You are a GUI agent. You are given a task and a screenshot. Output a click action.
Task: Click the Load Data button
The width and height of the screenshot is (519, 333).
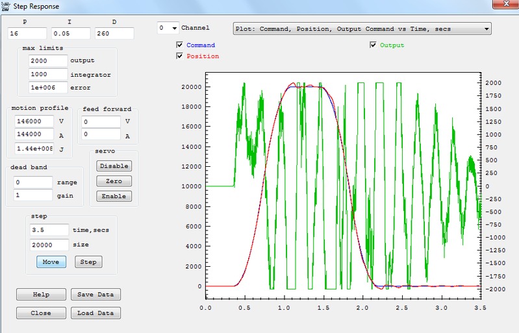tap(95, 314)
